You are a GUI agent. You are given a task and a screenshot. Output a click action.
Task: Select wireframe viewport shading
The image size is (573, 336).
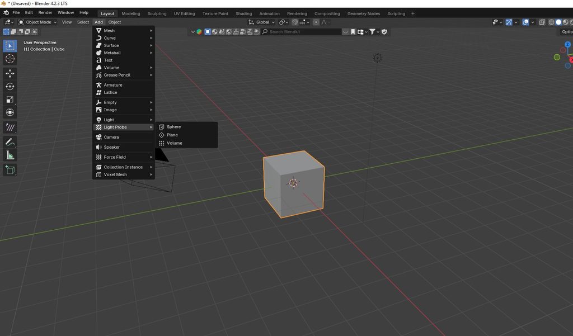pyautogui.click(x=551, y=22)
